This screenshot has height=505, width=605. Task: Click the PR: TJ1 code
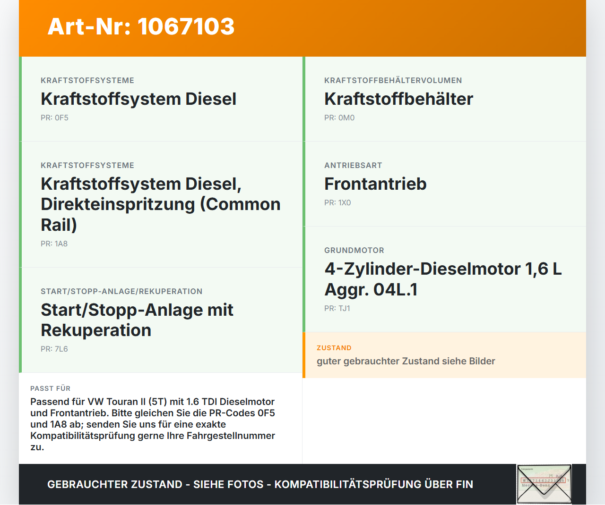coord(337,308)
